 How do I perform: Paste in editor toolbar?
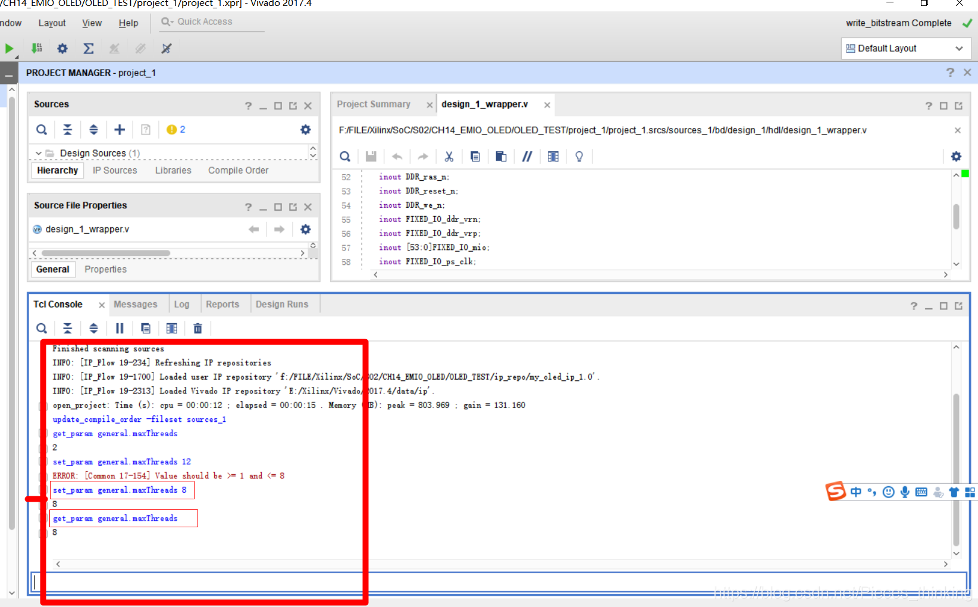point(501,157)
